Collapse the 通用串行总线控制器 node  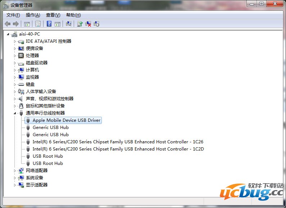[x=15, y=113]
